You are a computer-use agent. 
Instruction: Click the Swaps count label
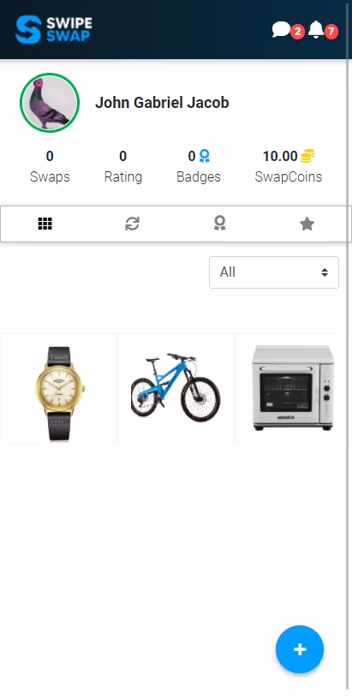[x=50, y=177]
